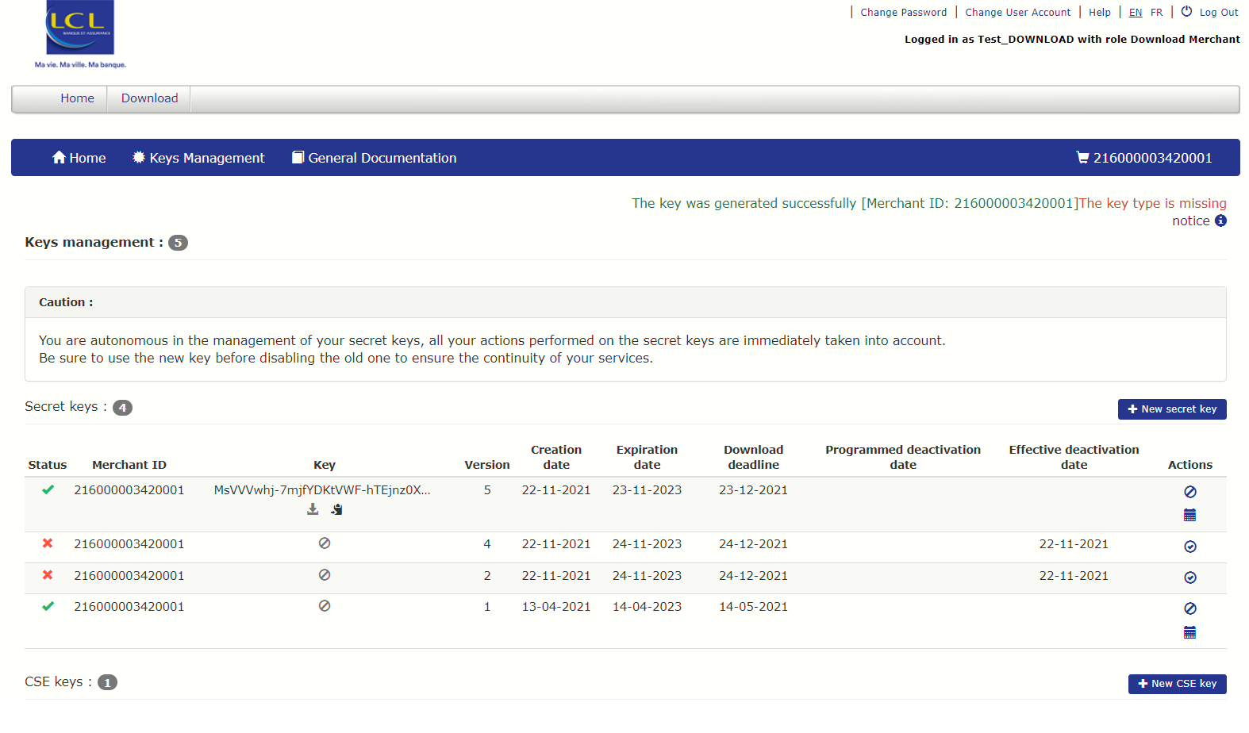The image size is (1249, 733).
Task: Download the version 5 secret key
Action: [313, 509]
